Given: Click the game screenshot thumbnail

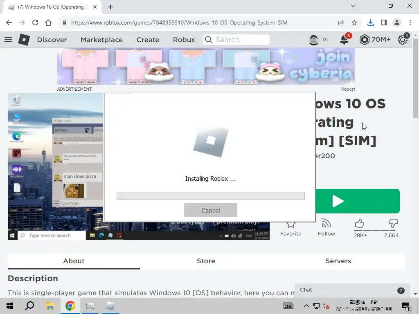Looking at the screenshot, I should coord(56,166).
